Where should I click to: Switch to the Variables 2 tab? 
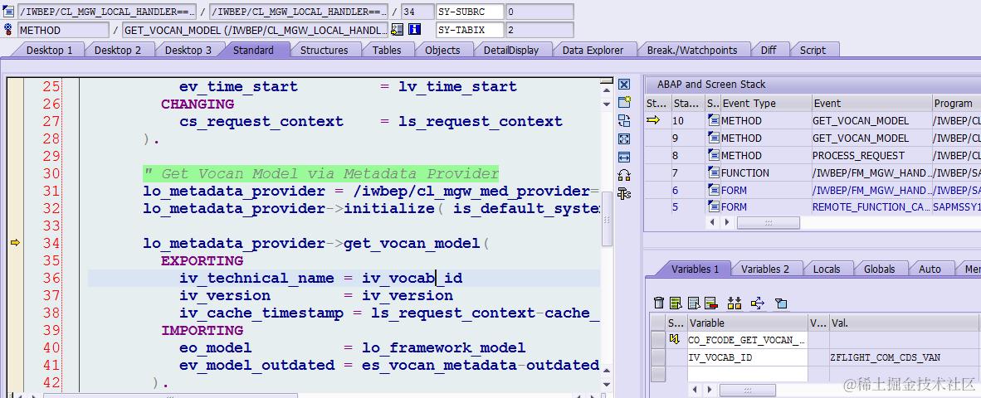764,269
